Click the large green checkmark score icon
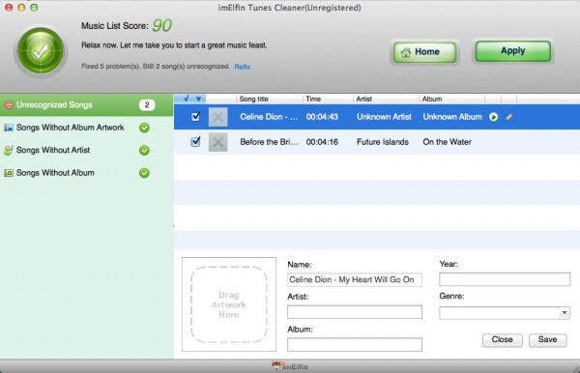580x373 pixels. point(41,50)
